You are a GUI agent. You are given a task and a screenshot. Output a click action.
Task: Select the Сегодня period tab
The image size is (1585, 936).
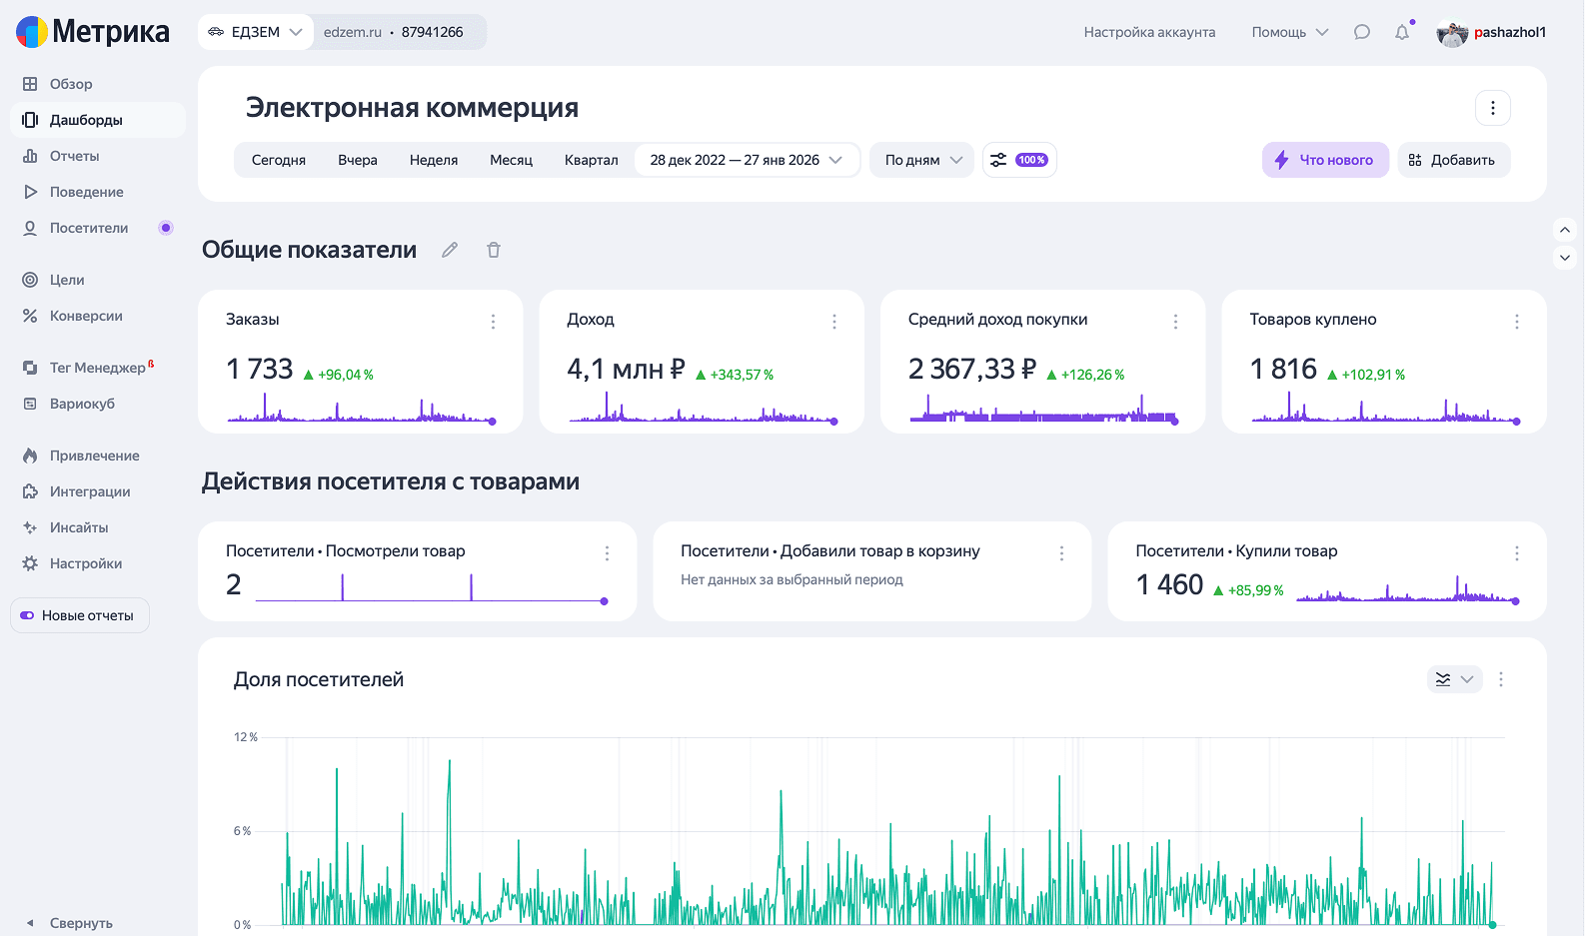[x=279, y=160]
